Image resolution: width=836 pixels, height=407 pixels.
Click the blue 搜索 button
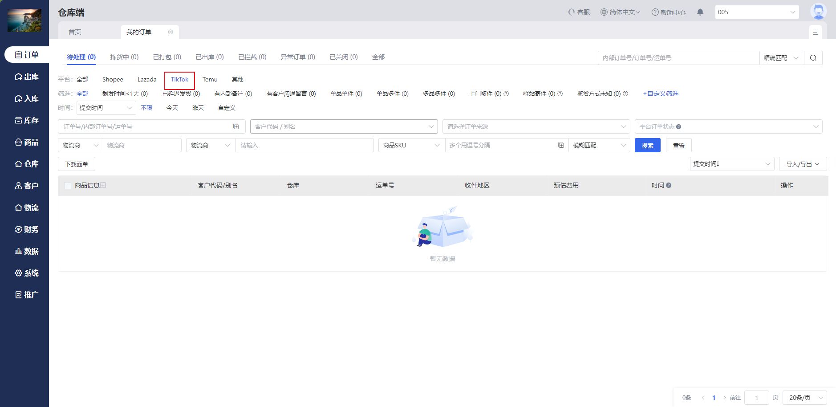647,145
